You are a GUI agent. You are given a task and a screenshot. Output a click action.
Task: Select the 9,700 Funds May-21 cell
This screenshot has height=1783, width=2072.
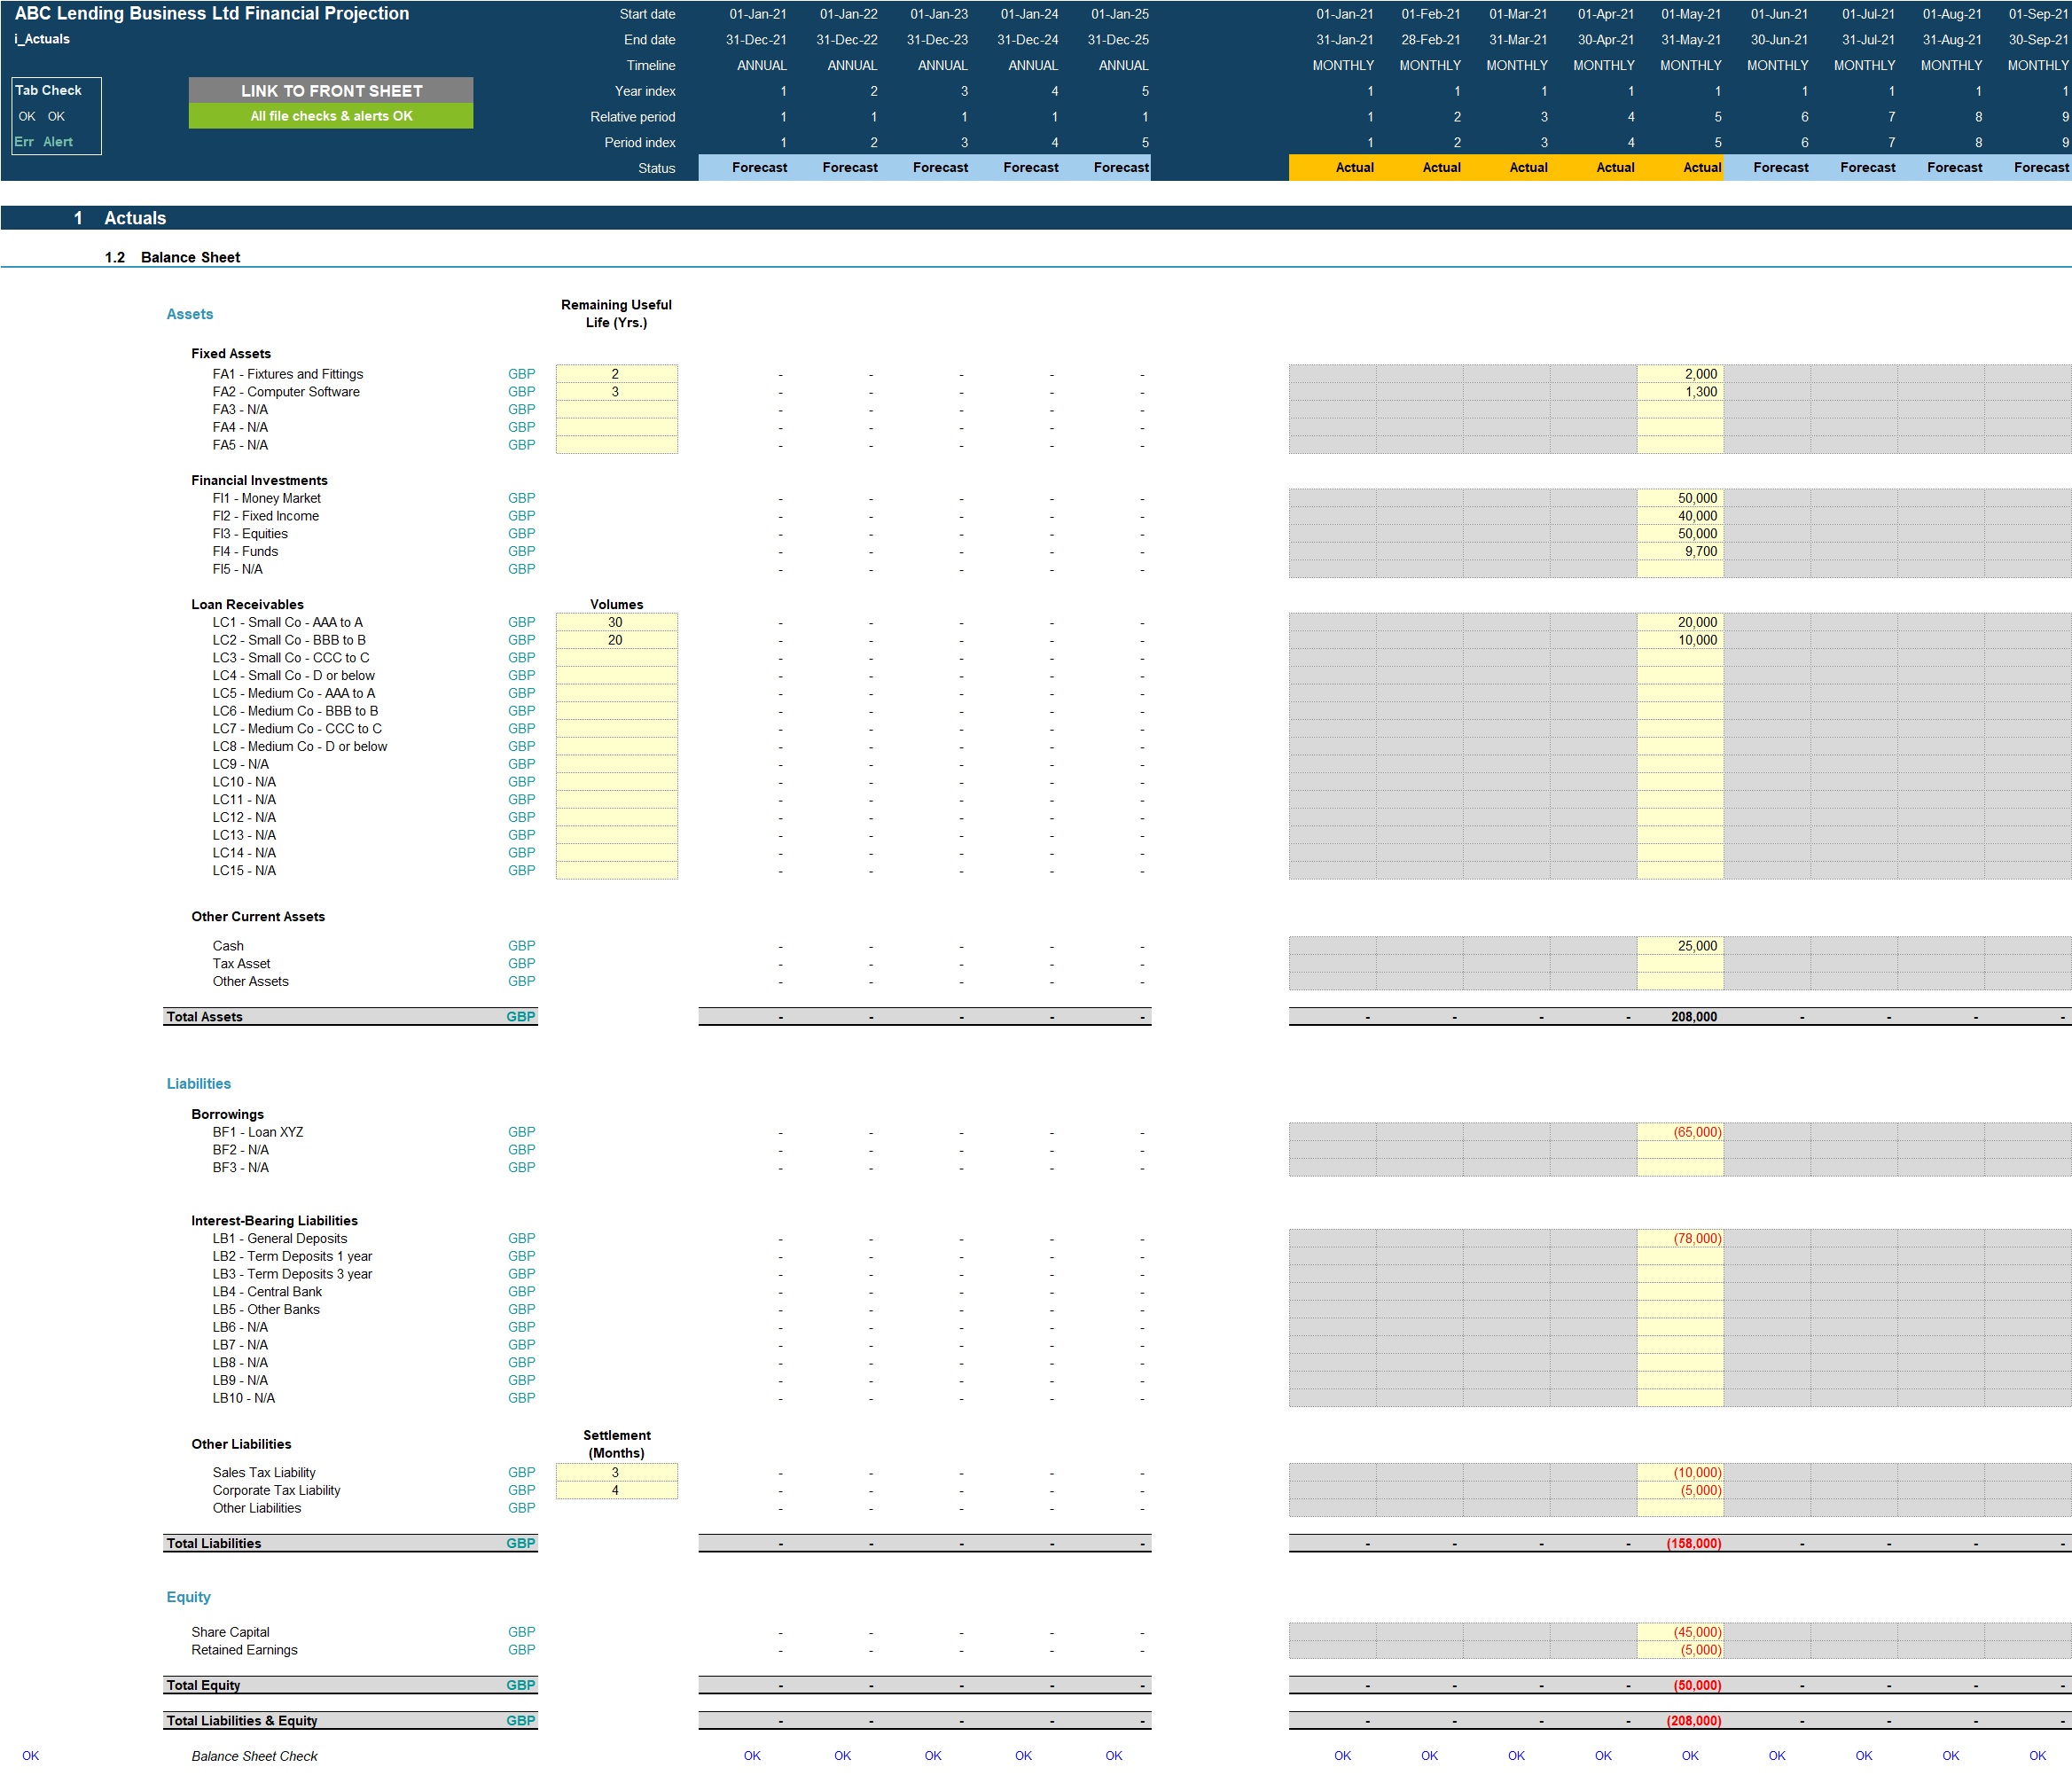pyautogui.click(x=1680, y=551)
